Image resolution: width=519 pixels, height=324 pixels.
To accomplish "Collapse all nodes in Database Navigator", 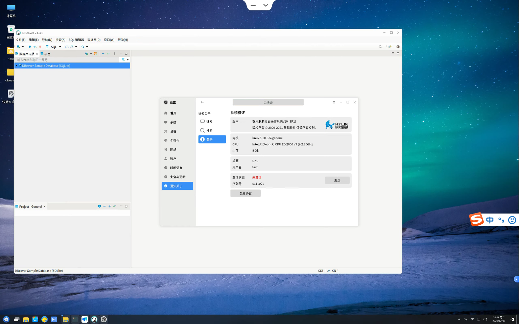I will tap(103, 53).
